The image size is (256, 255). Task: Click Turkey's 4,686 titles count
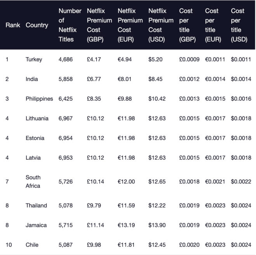point(66,59)
